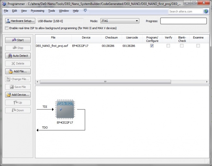Click EP4CE22F17 label under chip
This screenshot has width=212, height=166.
(65, 123)
